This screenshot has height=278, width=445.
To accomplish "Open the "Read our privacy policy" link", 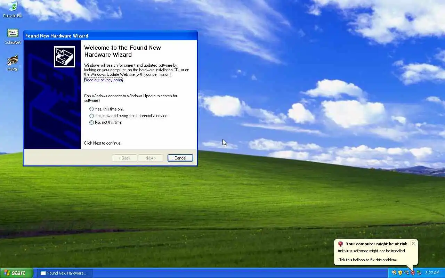I will pyautogui.click(x=103, y=80).
